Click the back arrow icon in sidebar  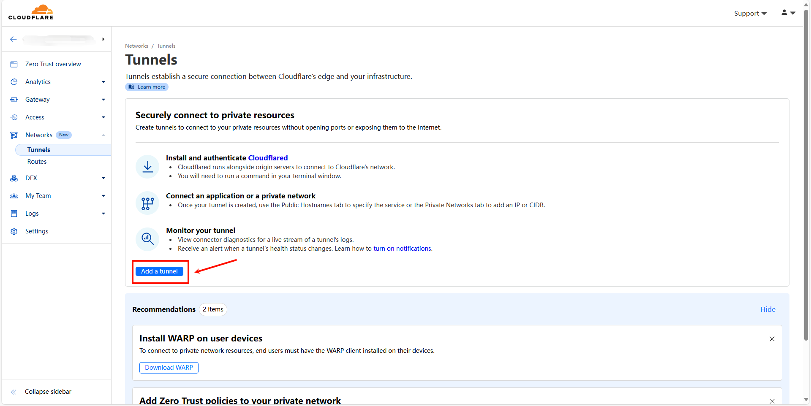coord(14,39)
